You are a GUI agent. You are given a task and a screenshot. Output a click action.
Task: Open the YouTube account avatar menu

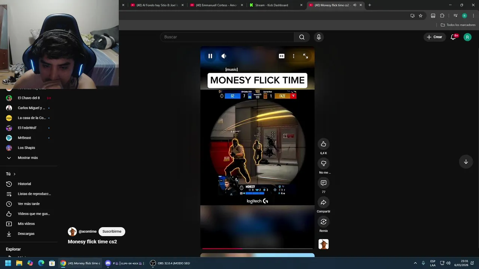coord(467,37)
